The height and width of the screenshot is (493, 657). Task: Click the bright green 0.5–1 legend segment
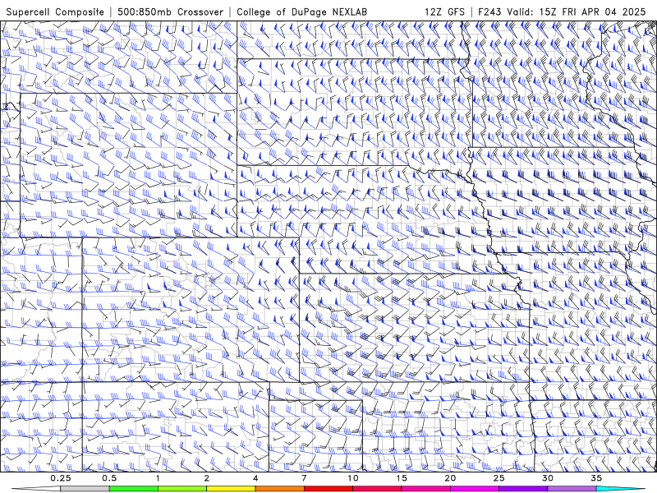point(133,489)
